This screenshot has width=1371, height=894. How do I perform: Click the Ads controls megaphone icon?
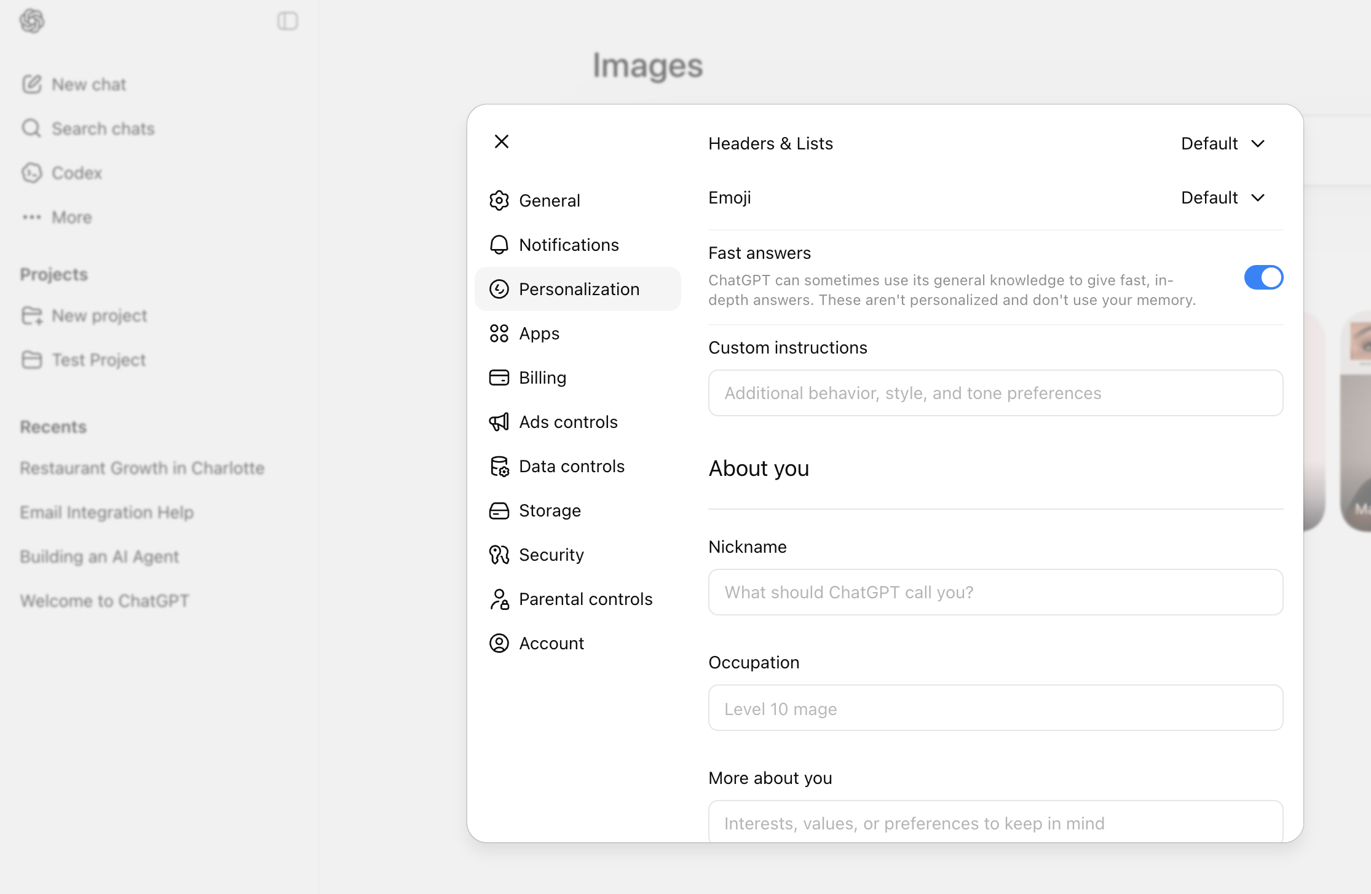pyautogui.click(x=499, y=422)
